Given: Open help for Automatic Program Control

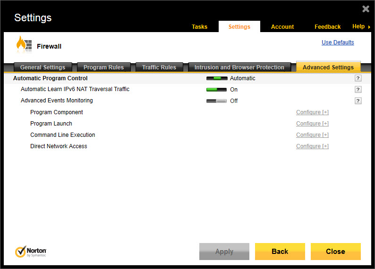Looking at the screenshot, I should pos(358,78).
